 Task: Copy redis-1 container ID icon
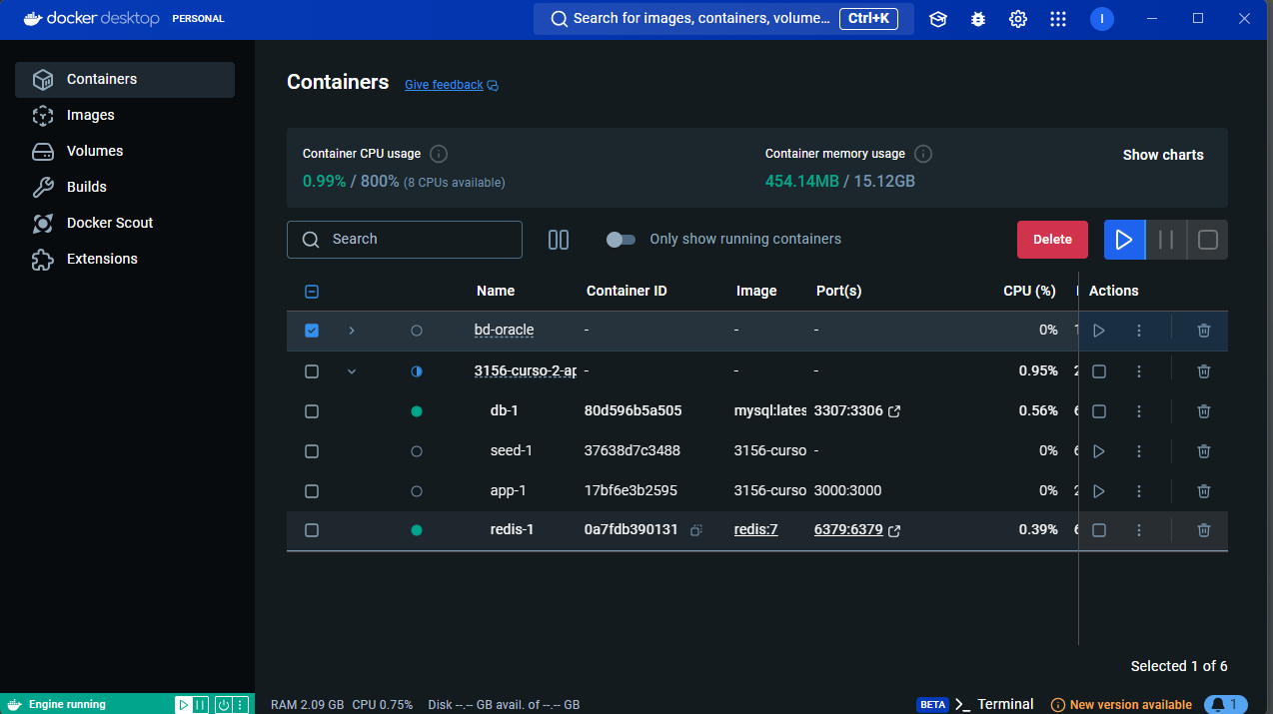click(696, 530)
